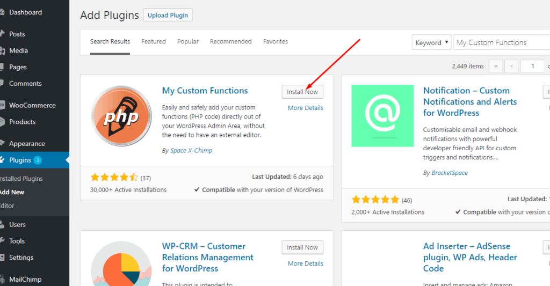
Task: Open Installed Plugins submenu item
Action: 21,179
